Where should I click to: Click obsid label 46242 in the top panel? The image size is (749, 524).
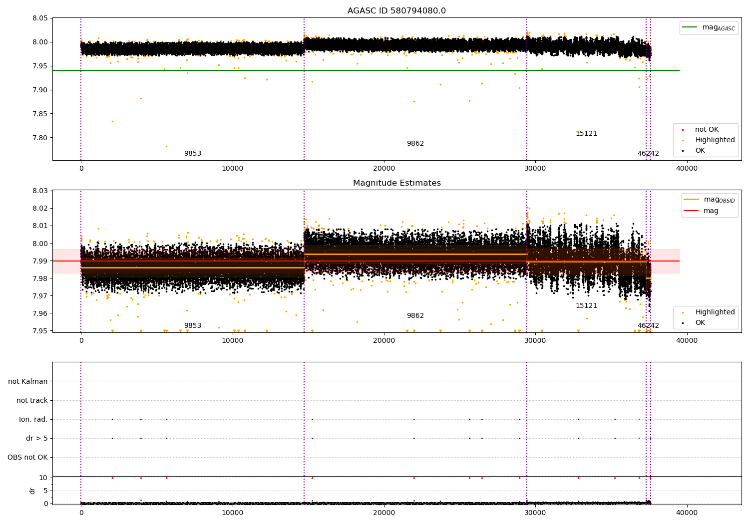click(x=648, y=153)
